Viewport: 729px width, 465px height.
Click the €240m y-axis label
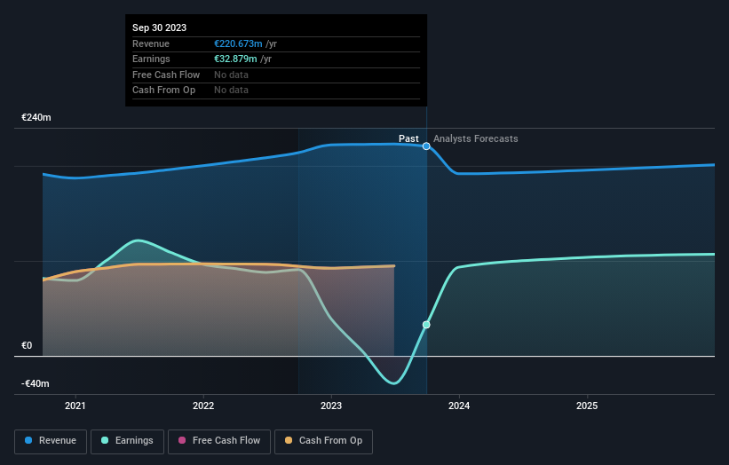(x=36, y=117)
